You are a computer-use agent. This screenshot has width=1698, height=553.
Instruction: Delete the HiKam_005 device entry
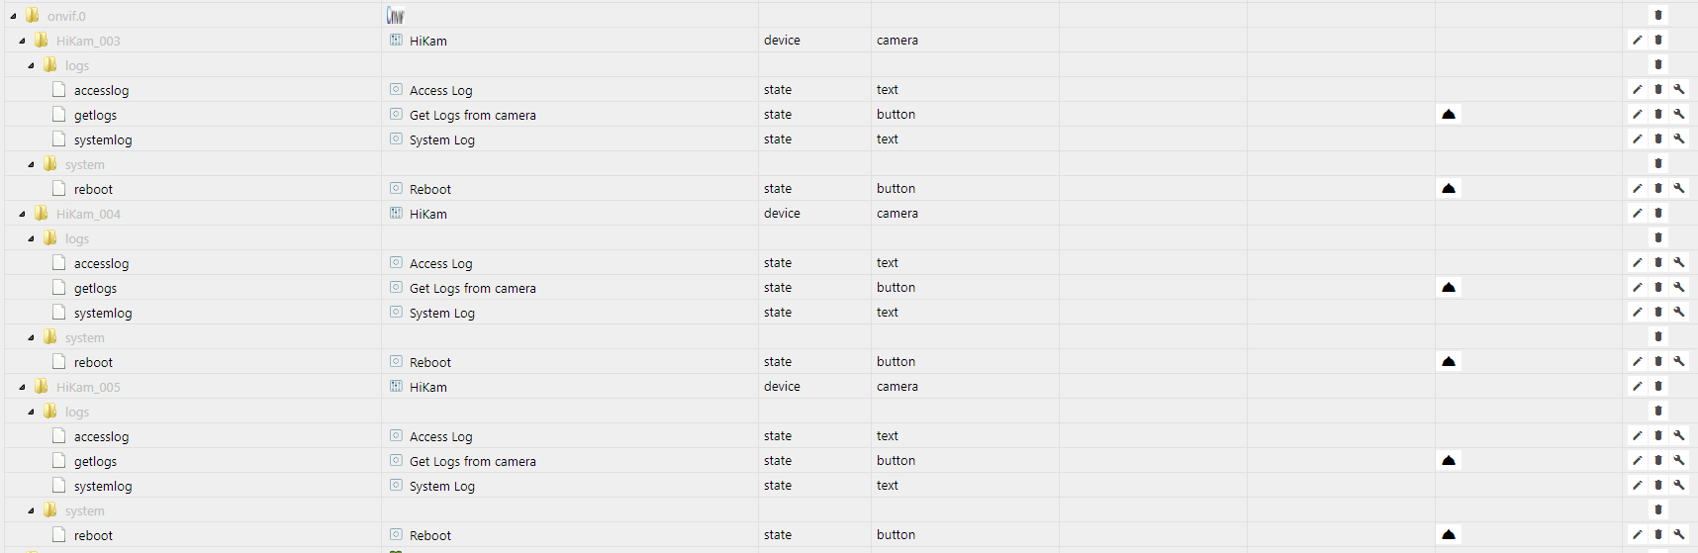pyautogui.click(x=1658, y=386)
